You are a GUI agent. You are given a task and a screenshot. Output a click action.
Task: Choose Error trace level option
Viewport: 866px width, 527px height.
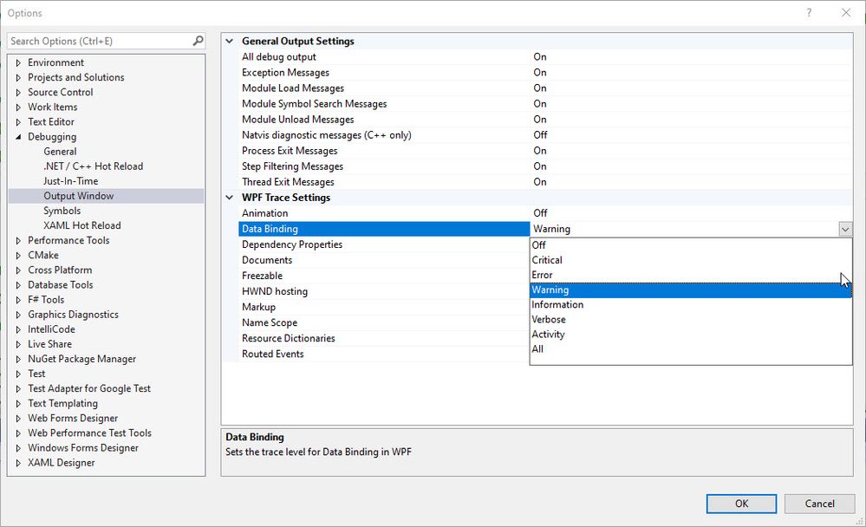pos(543,275)
